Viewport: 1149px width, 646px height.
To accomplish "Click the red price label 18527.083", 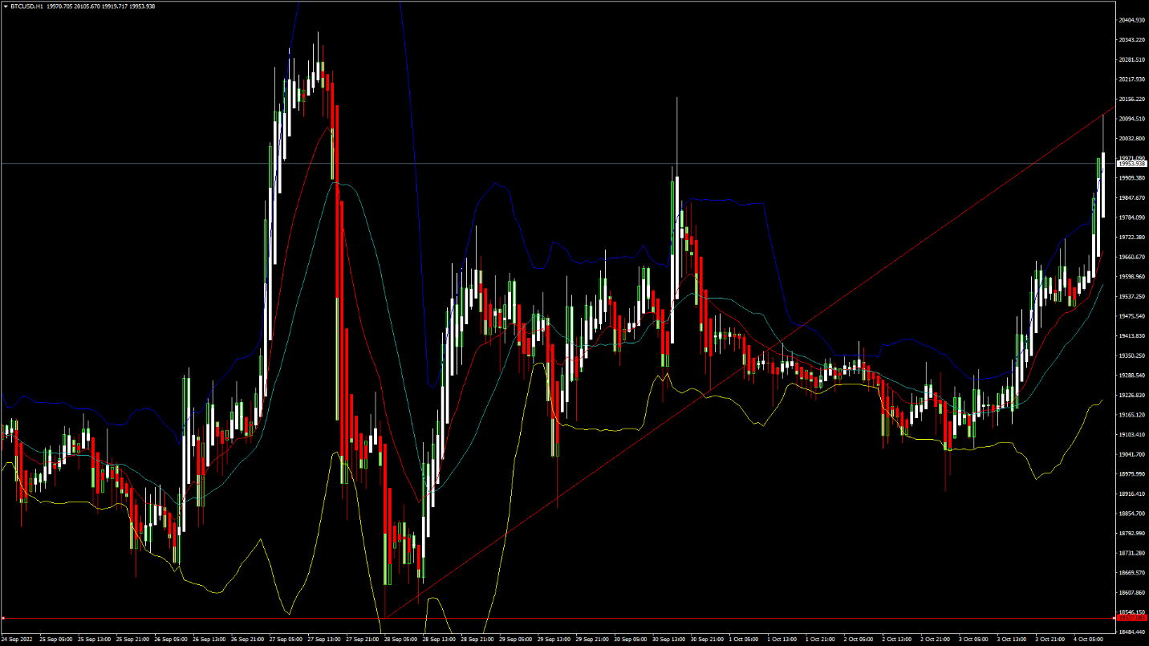I will [1131, 618].
